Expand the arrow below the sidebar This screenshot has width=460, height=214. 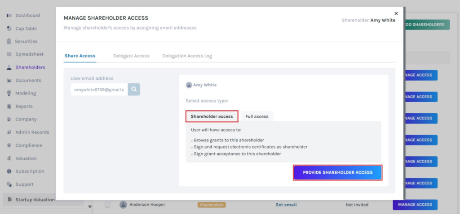90,207
